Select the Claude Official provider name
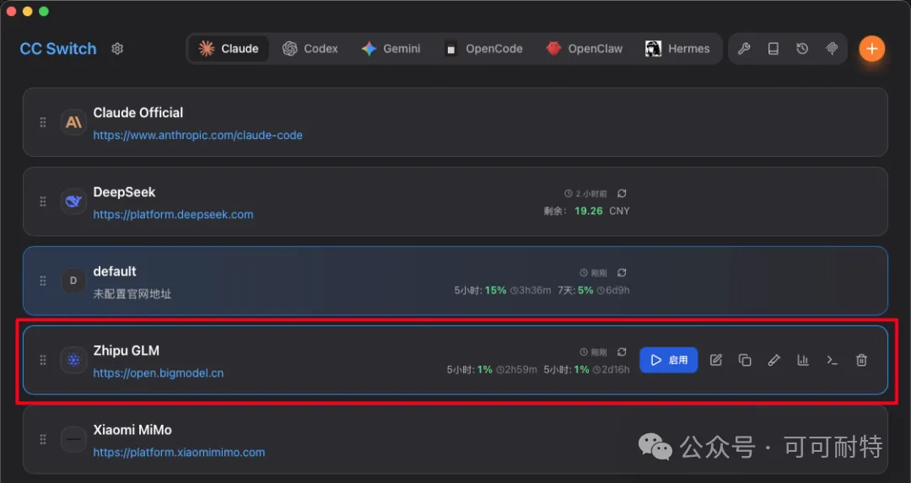Image resolution: width=911 pixels, height=483 pixels. coord(138,113)
